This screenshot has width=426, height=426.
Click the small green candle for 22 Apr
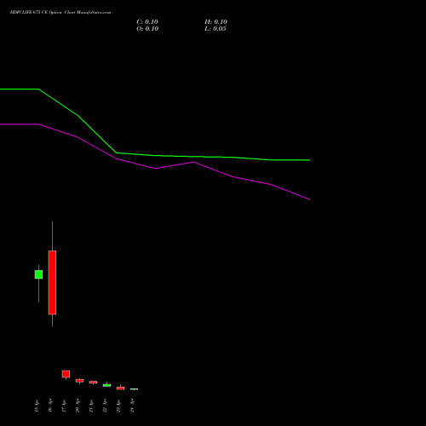click(106, 385)
